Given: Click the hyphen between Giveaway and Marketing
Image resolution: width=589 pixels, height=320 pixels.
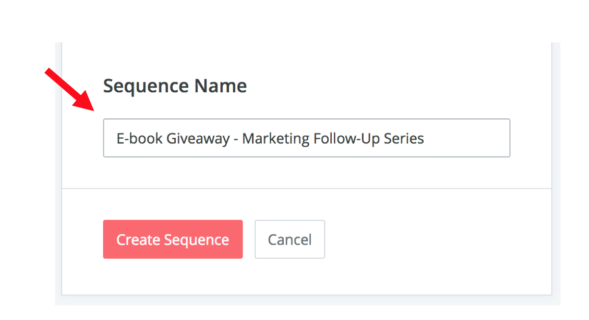Looking at the screenshot, I should coord(236,140).
